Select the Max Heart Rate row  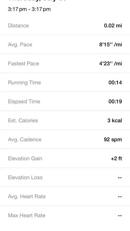(65, 215)
